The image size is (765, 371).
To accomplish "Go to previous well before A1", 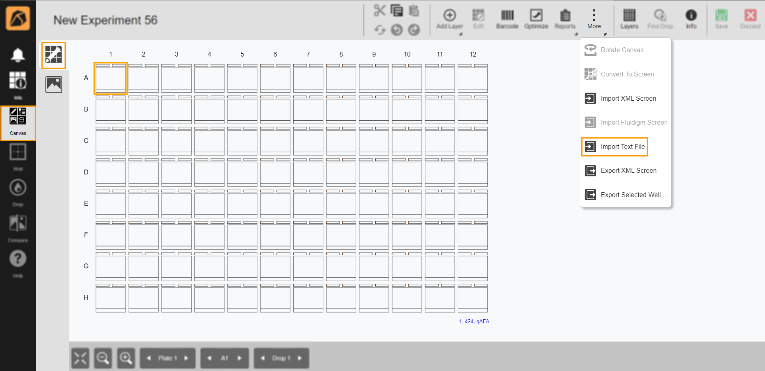I will click(210, 358).
